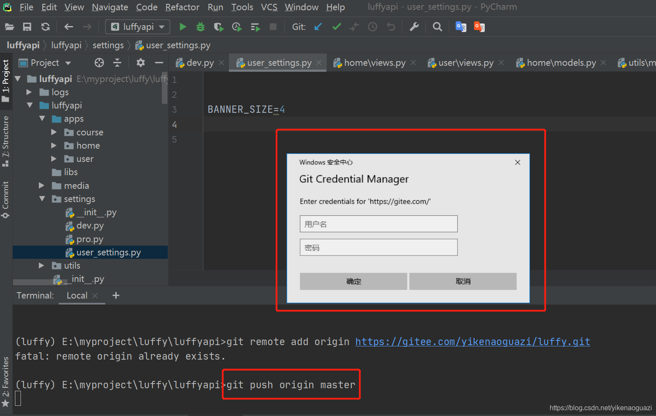This screenshot has height=416, width=656.
Task: Click the red Translate plugin icon
Action: [x=479, y=27]
